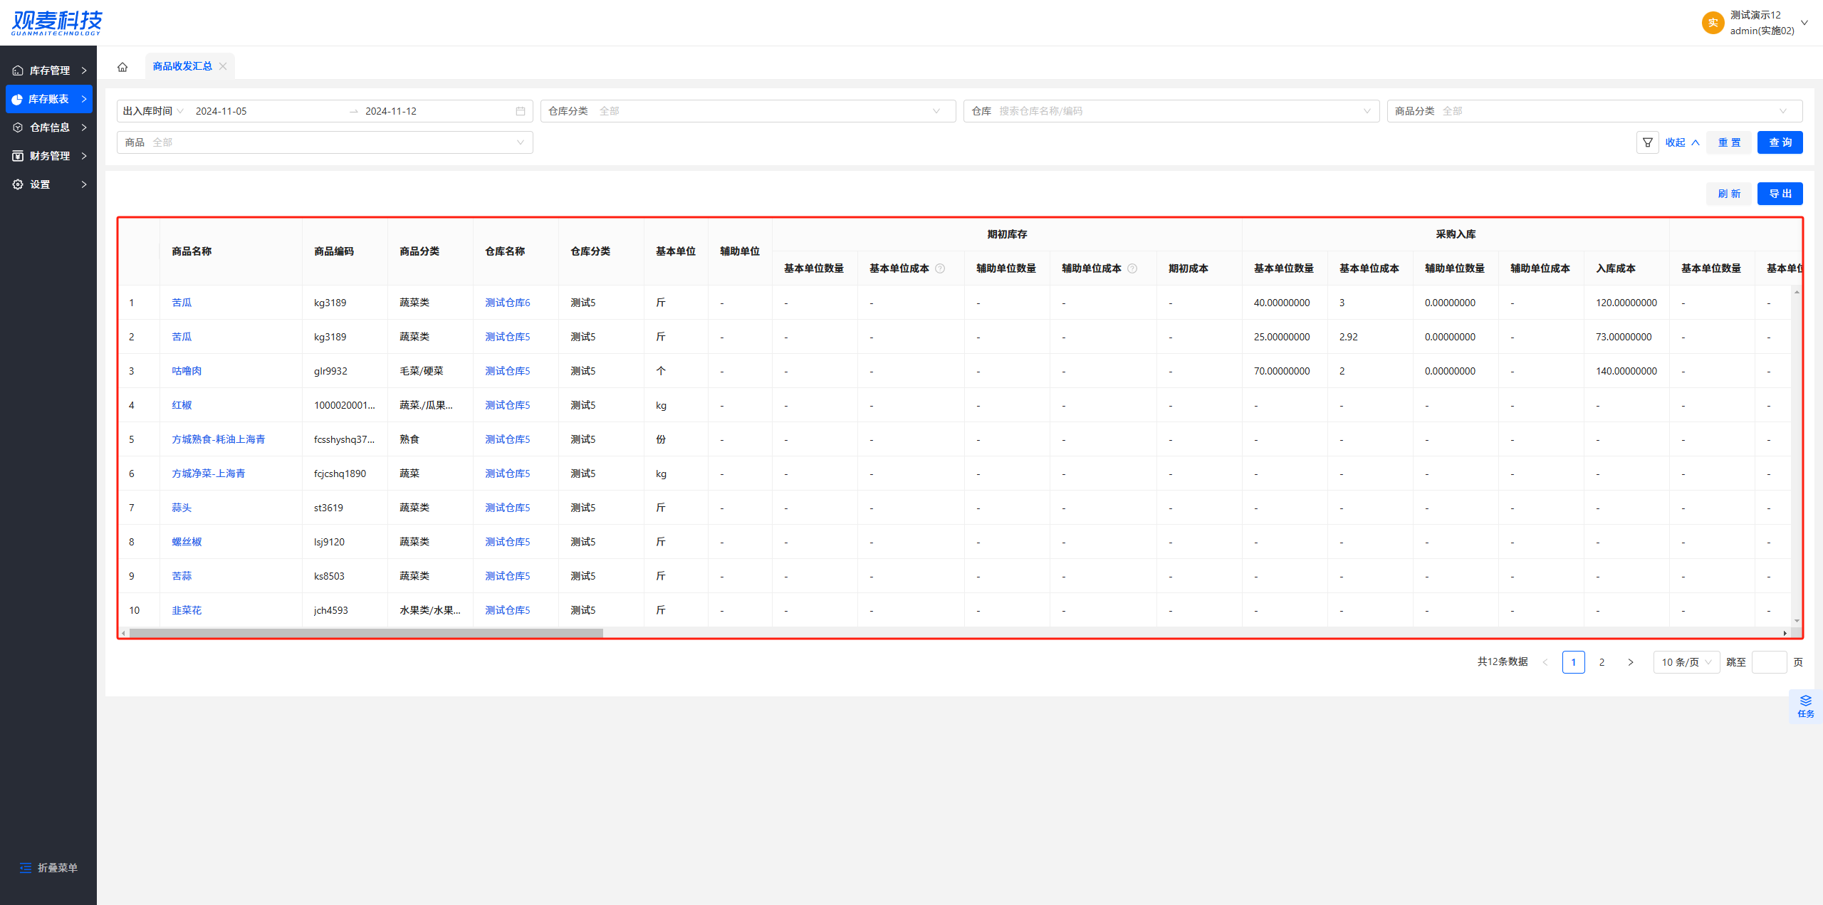Click the horizontal table scrollbar thumb
This screenshot has width=1823, height=905.
366,633
